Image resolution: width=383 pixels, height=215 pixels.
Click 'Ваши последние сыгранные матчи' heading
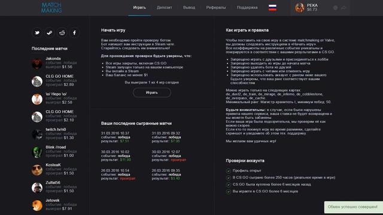(x=136, y=124)
